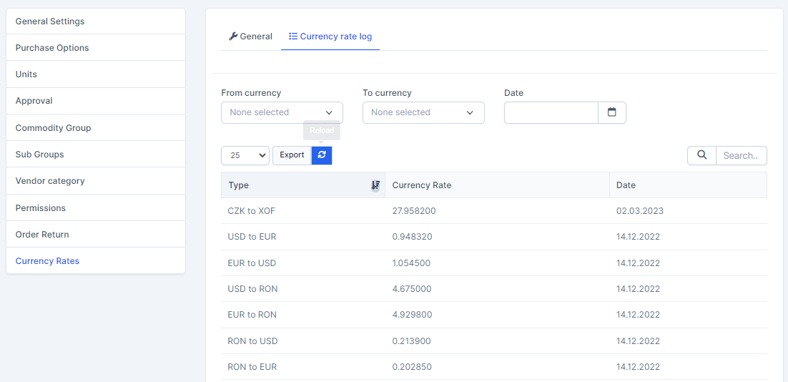
Task: Select the Currency rate log tab
Action: click(x=330, y=36)
